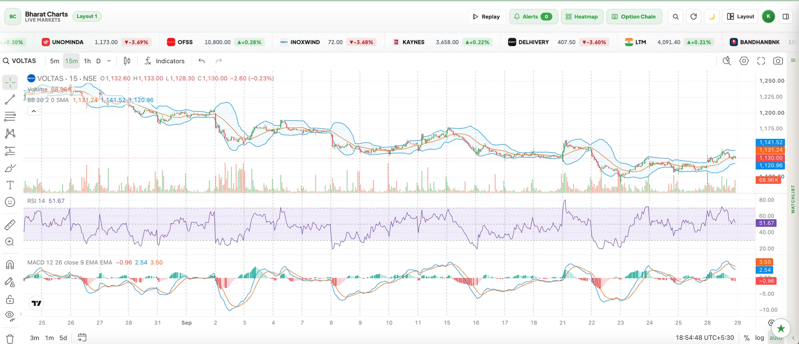
Task: Open the VOLTAS symbol search
Action: pyautogui.click(x=20, y=61)
